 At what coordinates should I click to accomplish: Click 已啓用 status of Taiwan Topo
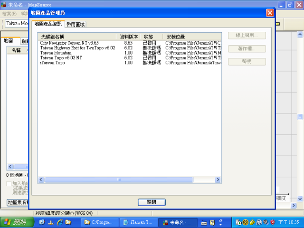[149, 58]
